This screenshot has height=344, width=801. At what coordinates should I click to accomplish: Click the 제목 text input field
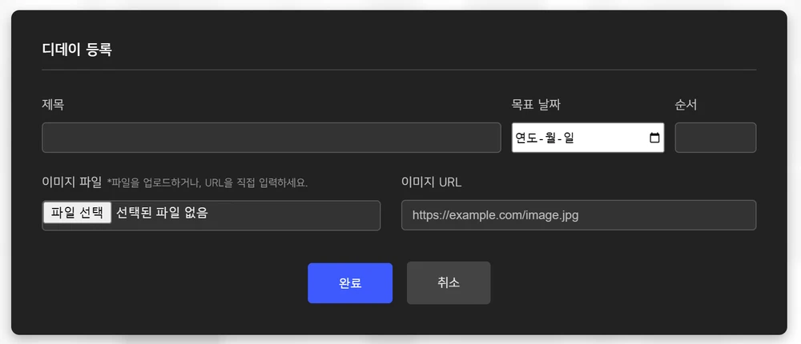[271, 138]
